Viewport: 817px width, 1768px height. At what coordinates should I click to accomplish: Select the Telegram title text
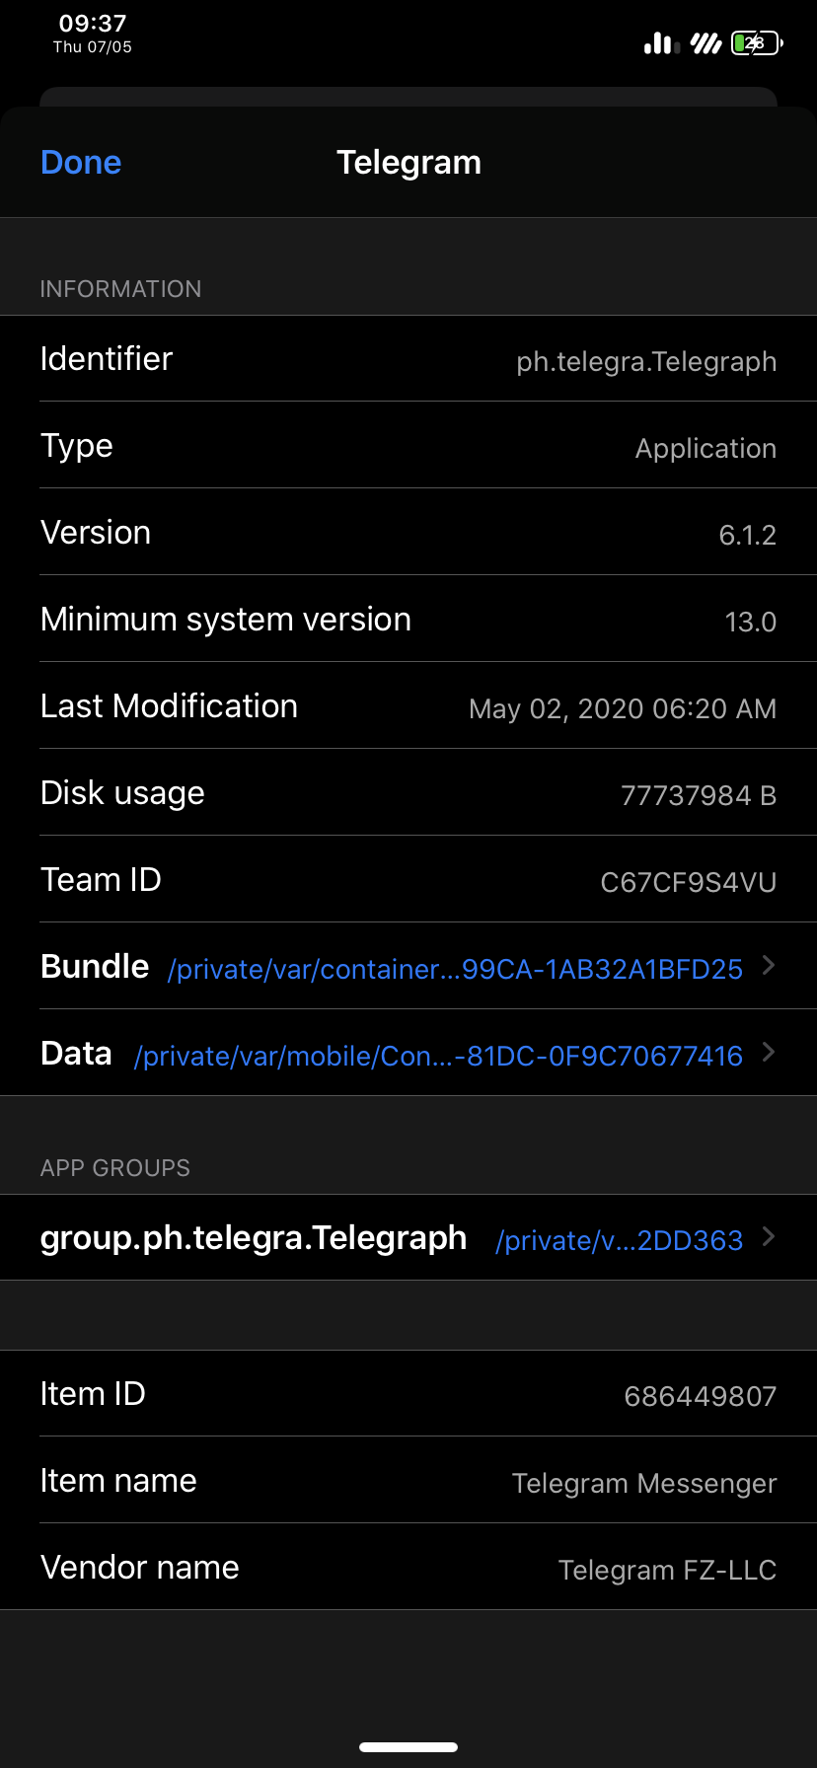pyautogui.click(x=408, y=163)
